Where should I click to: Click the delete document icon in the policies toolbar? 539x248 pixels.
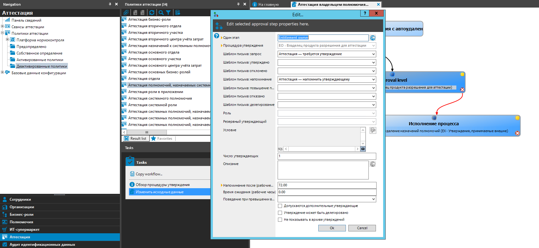coord(142,13)
